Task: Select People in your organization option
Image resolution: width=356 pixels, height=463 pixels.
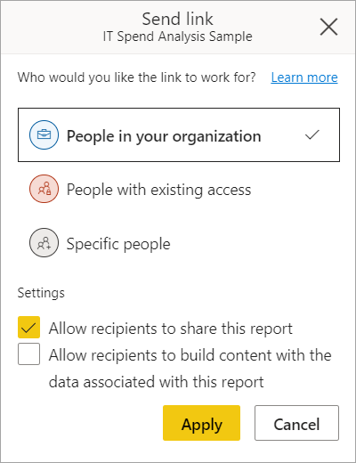Action: pos(179,134)
